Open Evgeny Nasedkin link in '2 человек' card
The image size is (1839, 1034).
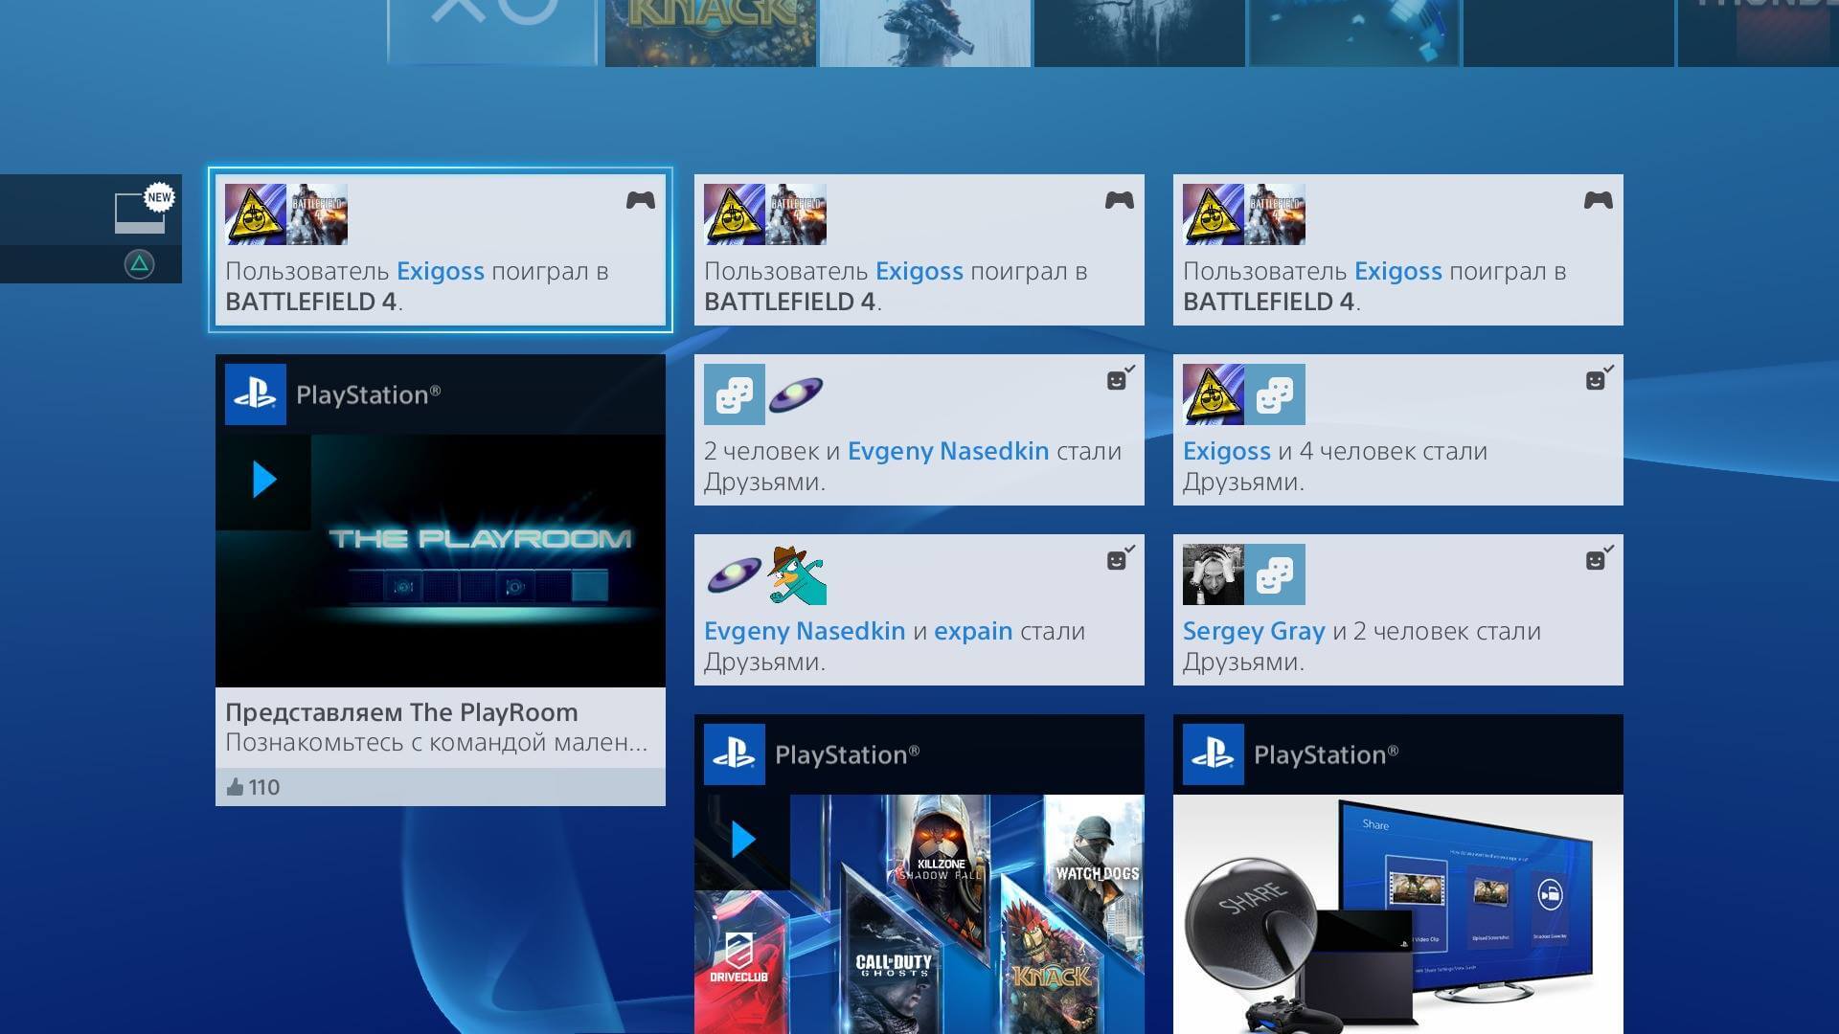point(947,451)
